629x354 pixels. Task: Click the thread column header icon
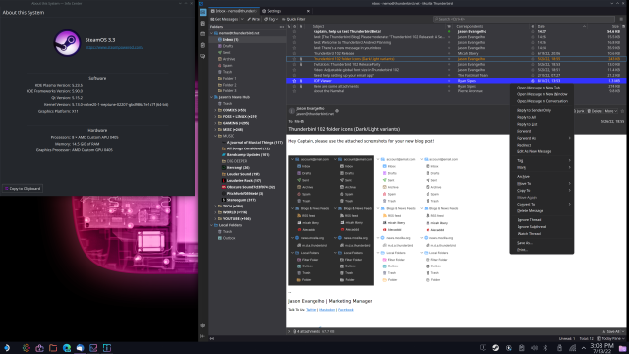[289, 27]
